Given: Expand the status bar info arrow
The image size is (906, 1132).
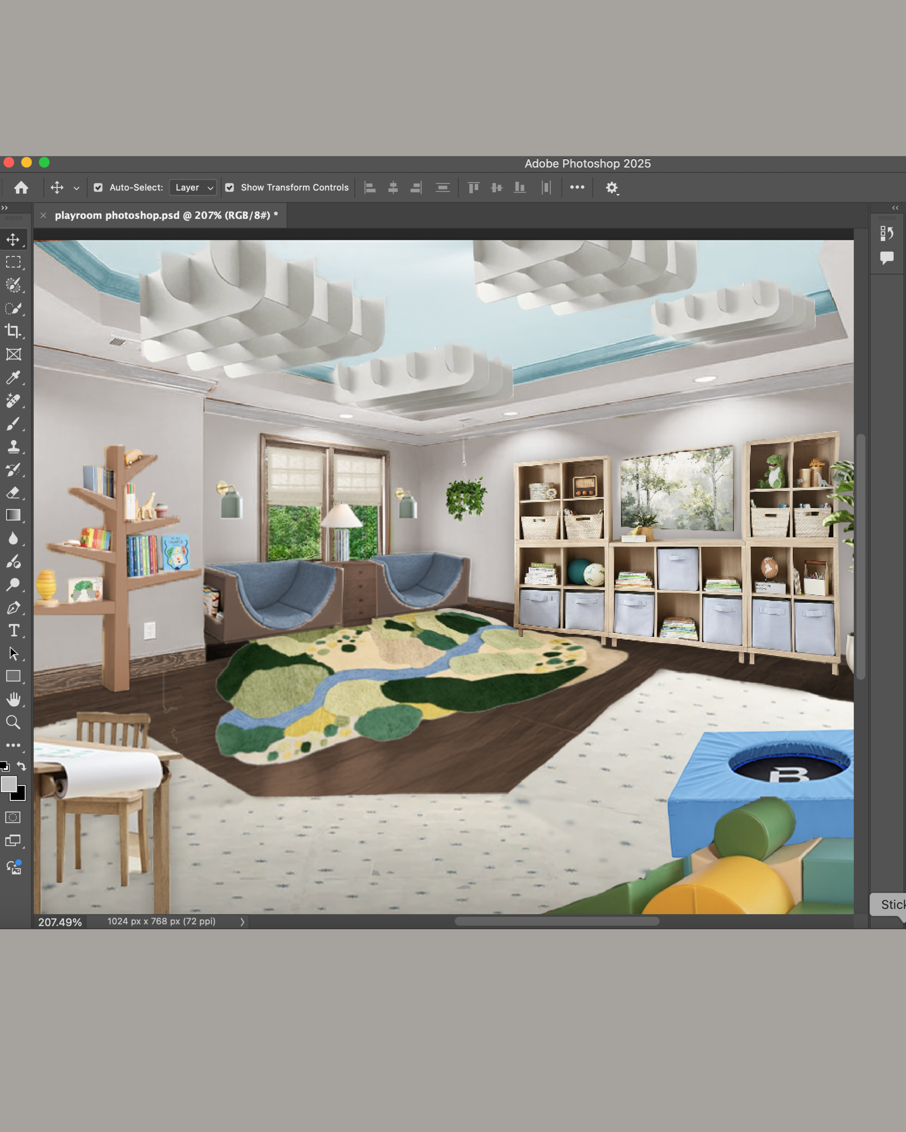Looking at the screenshot, I should 242,922.
